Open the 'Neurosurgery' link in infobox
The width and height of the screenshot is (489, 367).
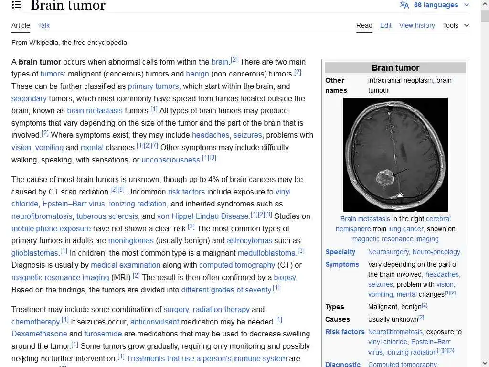[x=389, y=252]
